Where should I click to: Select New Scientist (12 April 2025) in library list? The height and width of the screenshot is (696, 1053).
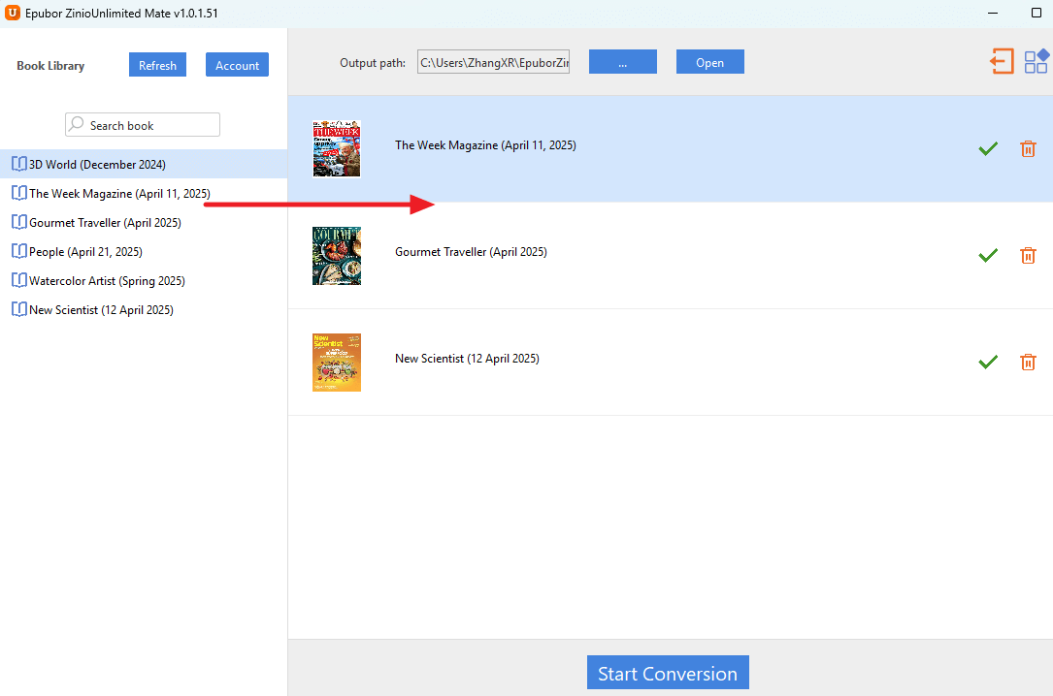click(144, 309)
